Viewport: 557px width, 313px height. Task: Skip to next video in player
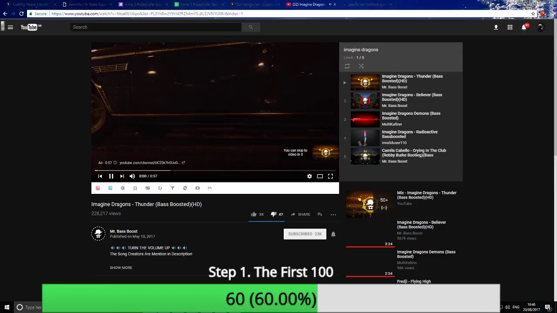tap(122, 176)
